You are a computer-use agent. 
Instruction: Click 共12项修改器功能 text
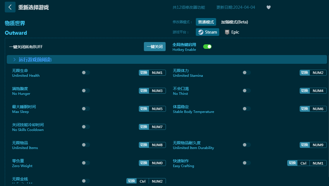189,7
